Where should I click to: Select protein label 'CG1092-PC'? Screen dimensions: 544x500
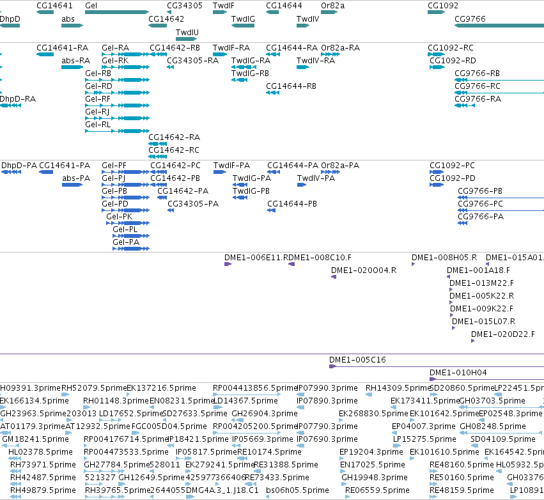[452, 166]
